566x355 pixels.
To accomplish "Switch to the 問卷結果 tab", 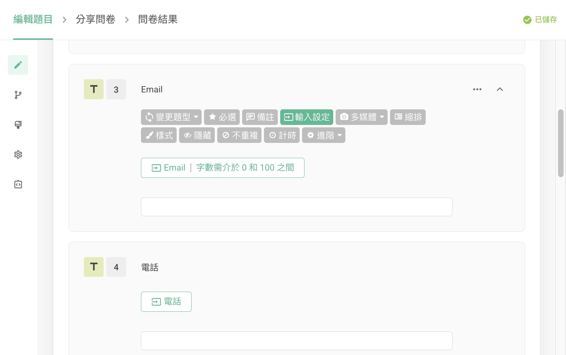I will [158, 19].
